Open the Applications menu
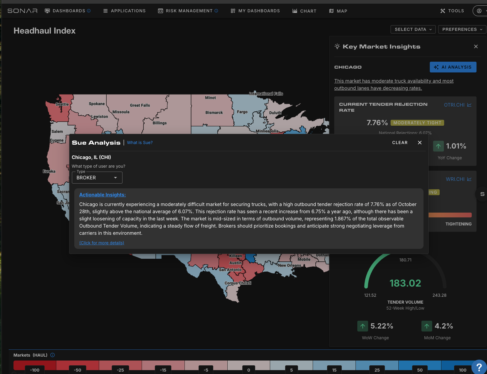 124,11
